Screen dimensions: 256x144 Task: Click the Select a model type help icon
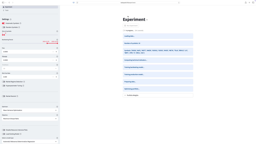tap(57, 138)
